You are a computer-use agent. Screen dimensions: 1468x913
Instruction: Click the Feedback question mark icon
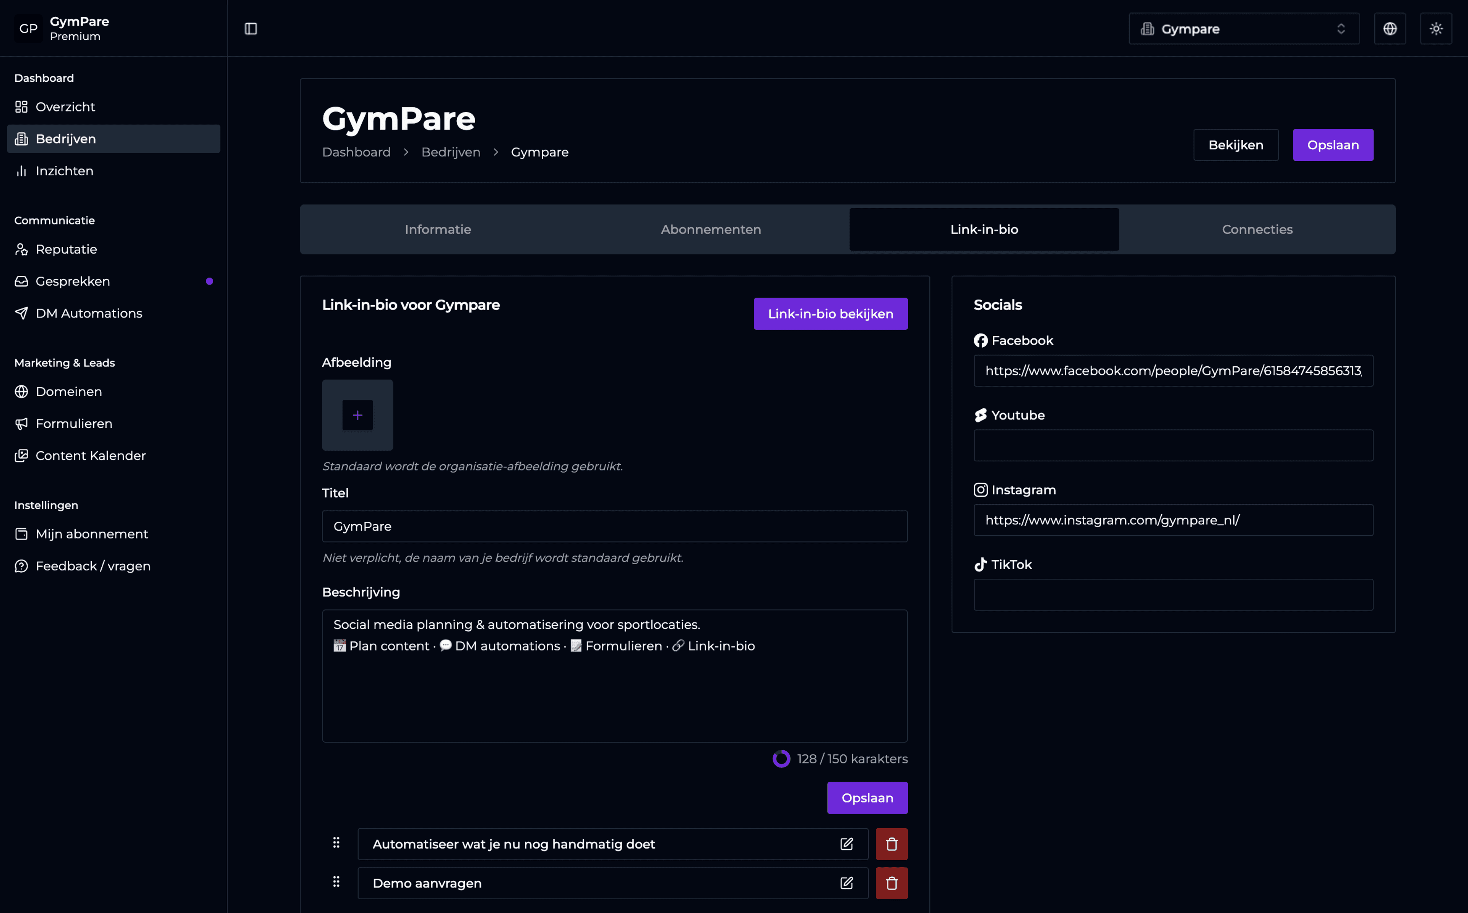click(21, 567)
